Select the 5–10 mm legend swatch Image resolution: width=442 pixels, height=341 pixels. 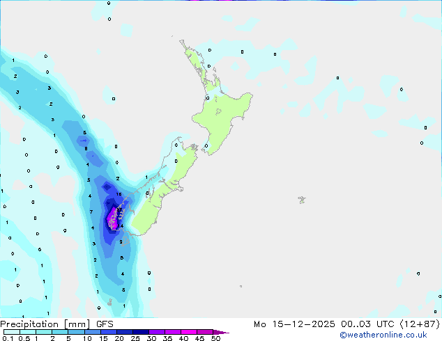pos(76,332)
